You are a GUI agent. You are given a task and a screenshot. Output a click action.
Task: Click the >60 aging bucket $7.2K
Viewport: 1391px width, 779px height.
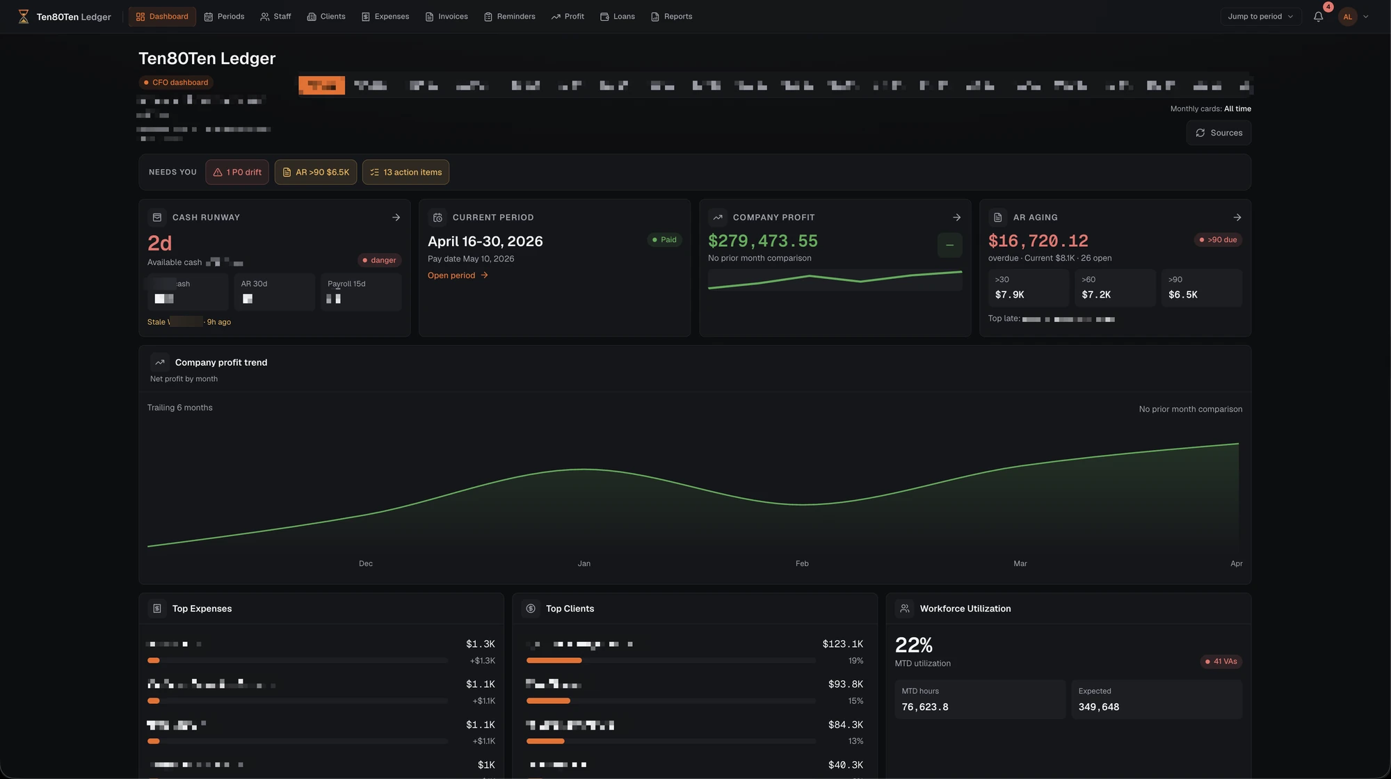point(1115,288)
